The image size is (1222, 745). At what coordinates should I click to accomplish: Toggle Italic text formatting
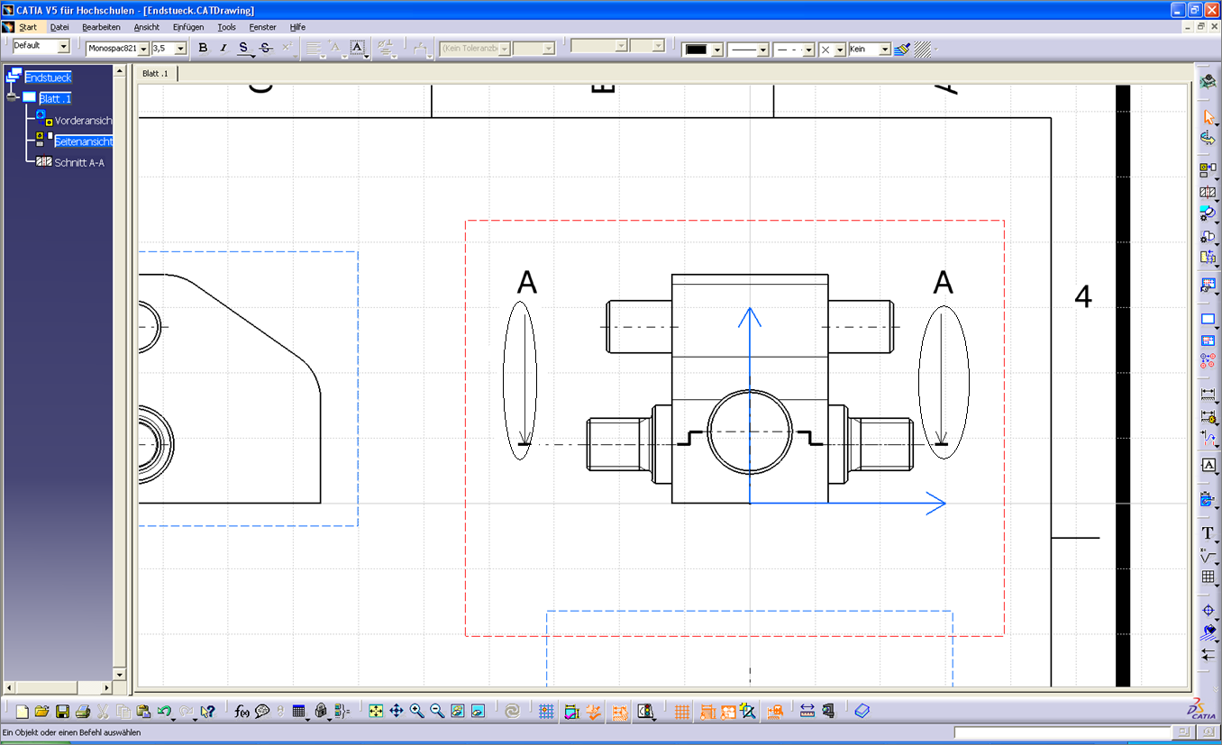[223, 48]
